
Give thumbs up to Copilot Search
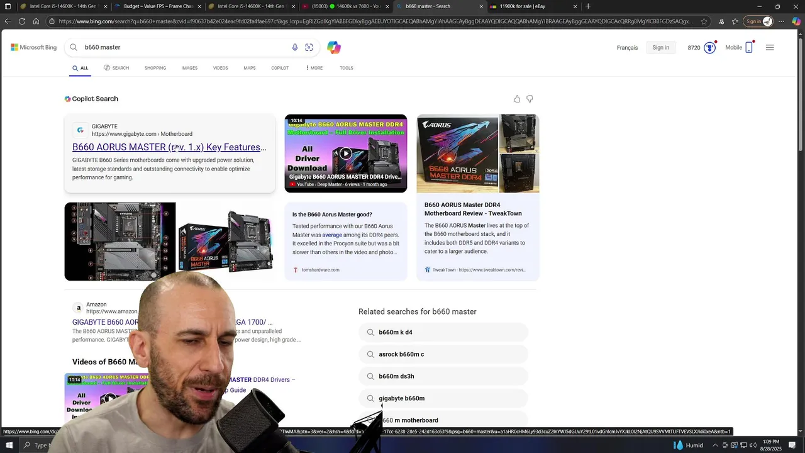[x=517, y=99]
